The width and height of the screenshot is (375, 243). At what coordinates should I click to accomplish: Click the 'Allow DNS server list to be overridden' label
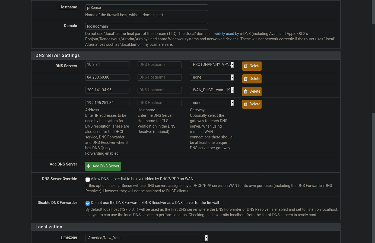142,179
